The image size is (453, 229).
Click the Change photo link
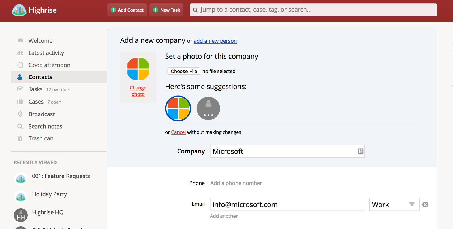tap(138, 91)
